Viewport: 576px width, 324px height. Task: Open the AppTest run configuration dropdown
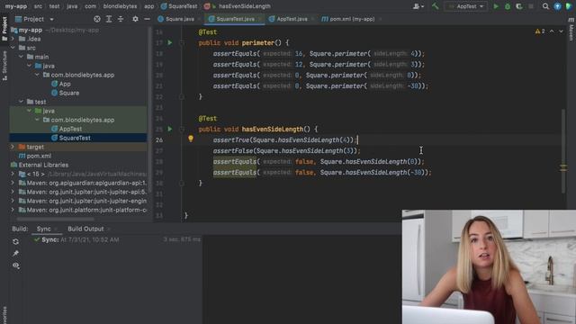click(x=466, y=6)
